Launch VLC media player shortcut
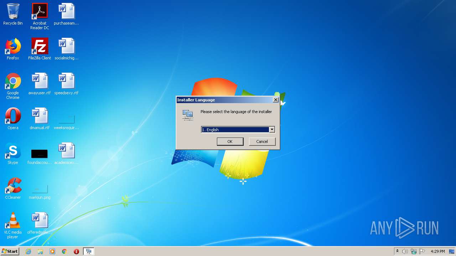The width and height of the screenshot is (456, 256). (13, 225)
